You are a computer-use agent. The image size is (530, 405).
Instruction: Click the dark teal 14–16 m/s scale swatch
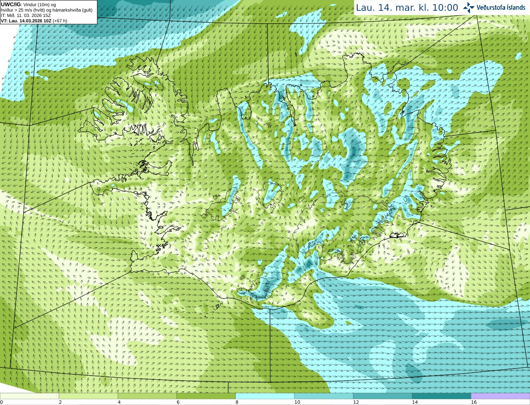click(x=441, y=396)
